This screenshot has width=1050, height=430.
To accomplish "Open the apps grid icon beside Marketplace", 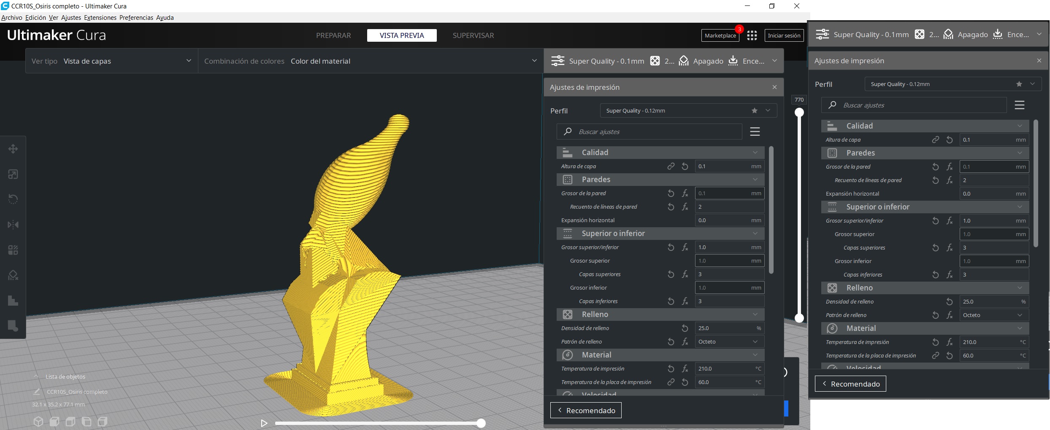I will click(752, 35).
